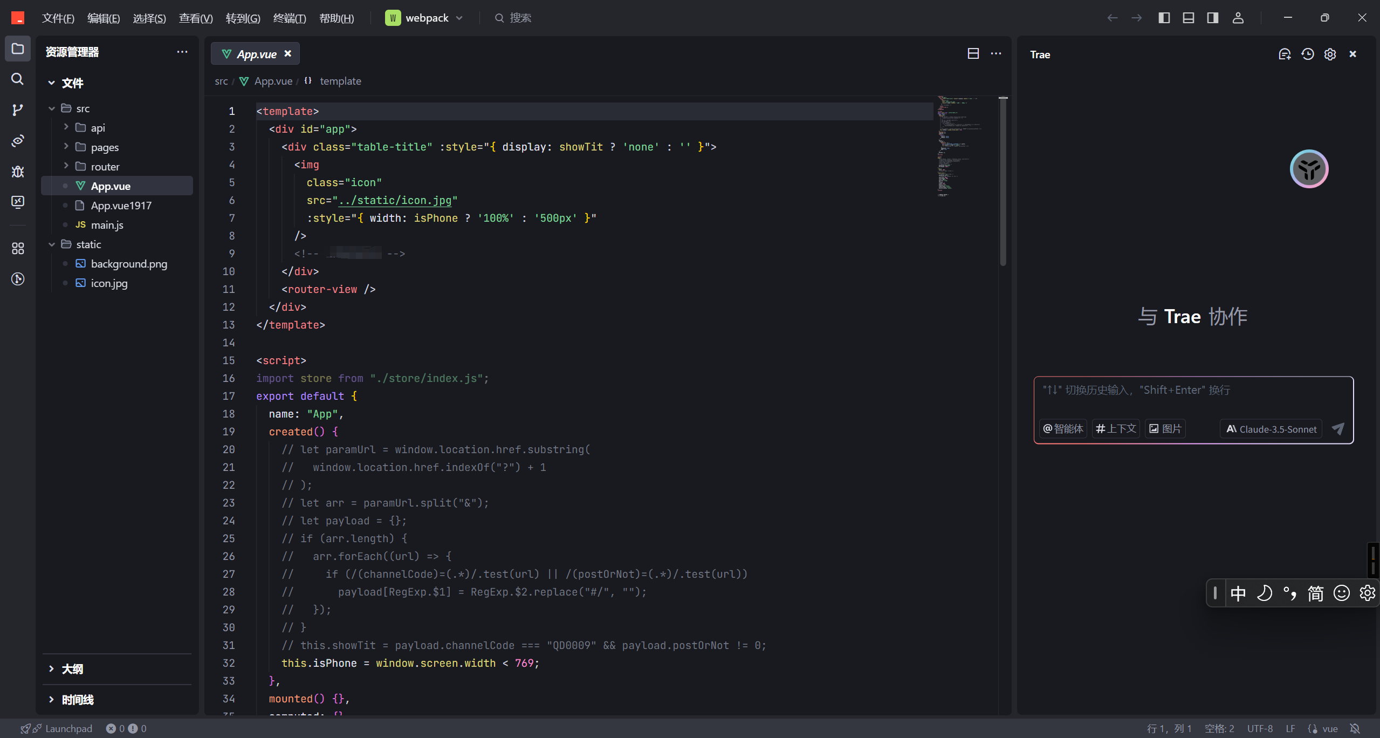Viewport: 1380px width, 738px height.
Task: Toggle the bottom panel visibility
Action: [x=1188, y=18]
